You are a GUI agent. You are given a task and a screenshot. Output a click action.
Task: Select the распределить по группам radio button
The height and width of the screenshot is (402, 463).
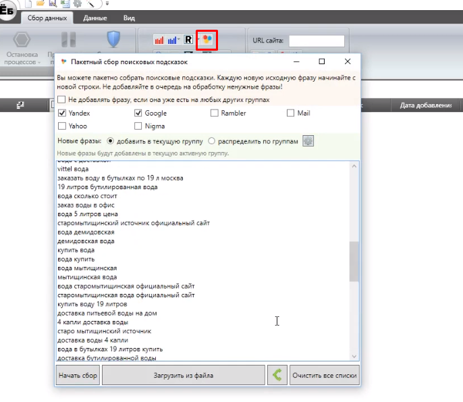tap(211, 141)
